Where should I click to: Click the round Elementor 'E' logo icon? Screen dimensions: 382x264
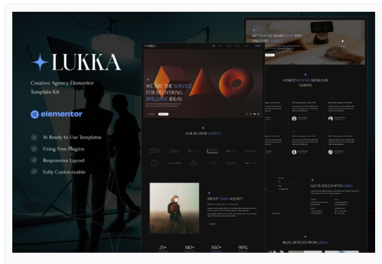pyautogui.click(x=34, y=114)
